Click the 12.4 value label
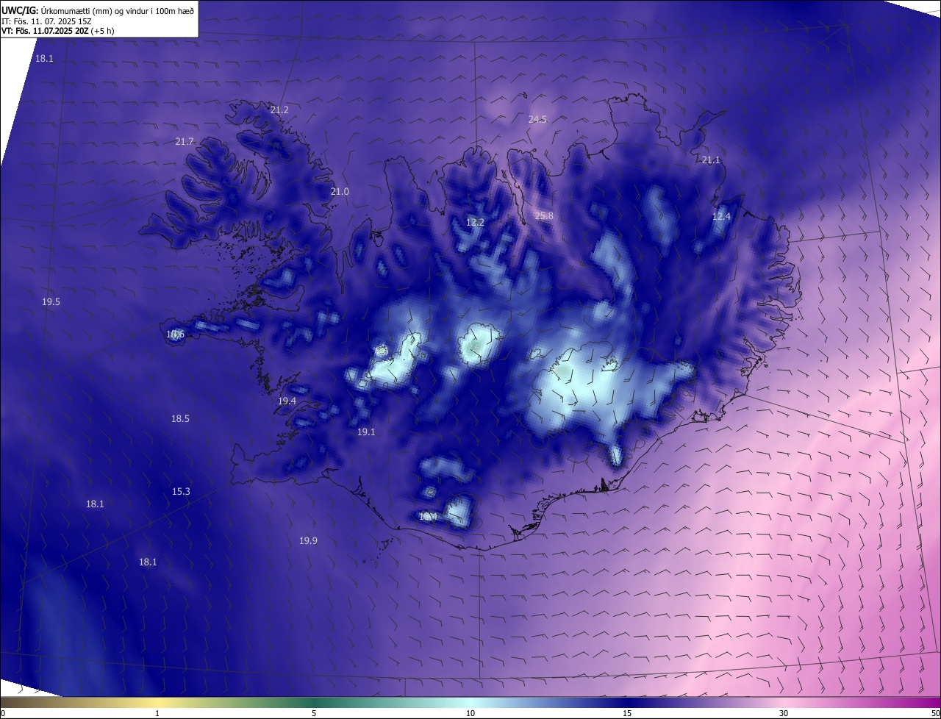Viewport: 941px width, 719px height. pos(721,216)
